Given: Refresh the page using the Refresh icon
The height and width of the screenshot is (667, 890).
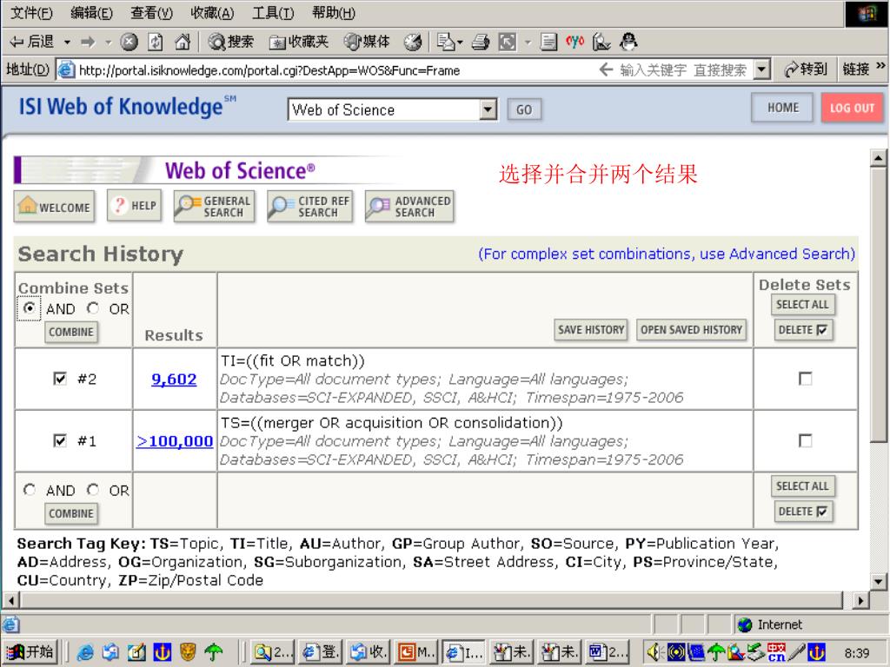Looking at the screenshot, I should coord(156,42).
